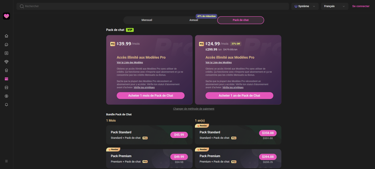Screen dimensions: 375x169
Task: Click the 1 Mois column heading
Action: [111, 120]
